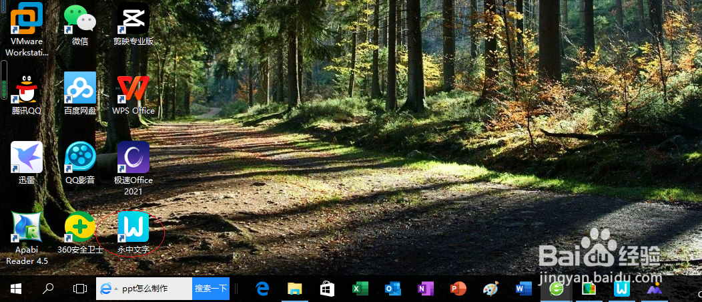
Task: Open Task View in the taskbar
Action: click(79, 289)
